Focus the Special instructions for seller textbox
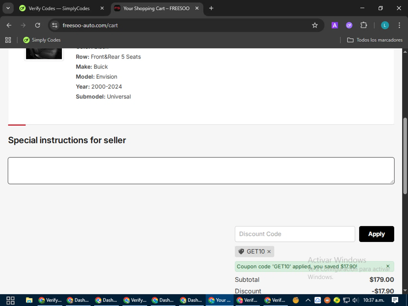 pyautogui.click(x=201, y=171)
